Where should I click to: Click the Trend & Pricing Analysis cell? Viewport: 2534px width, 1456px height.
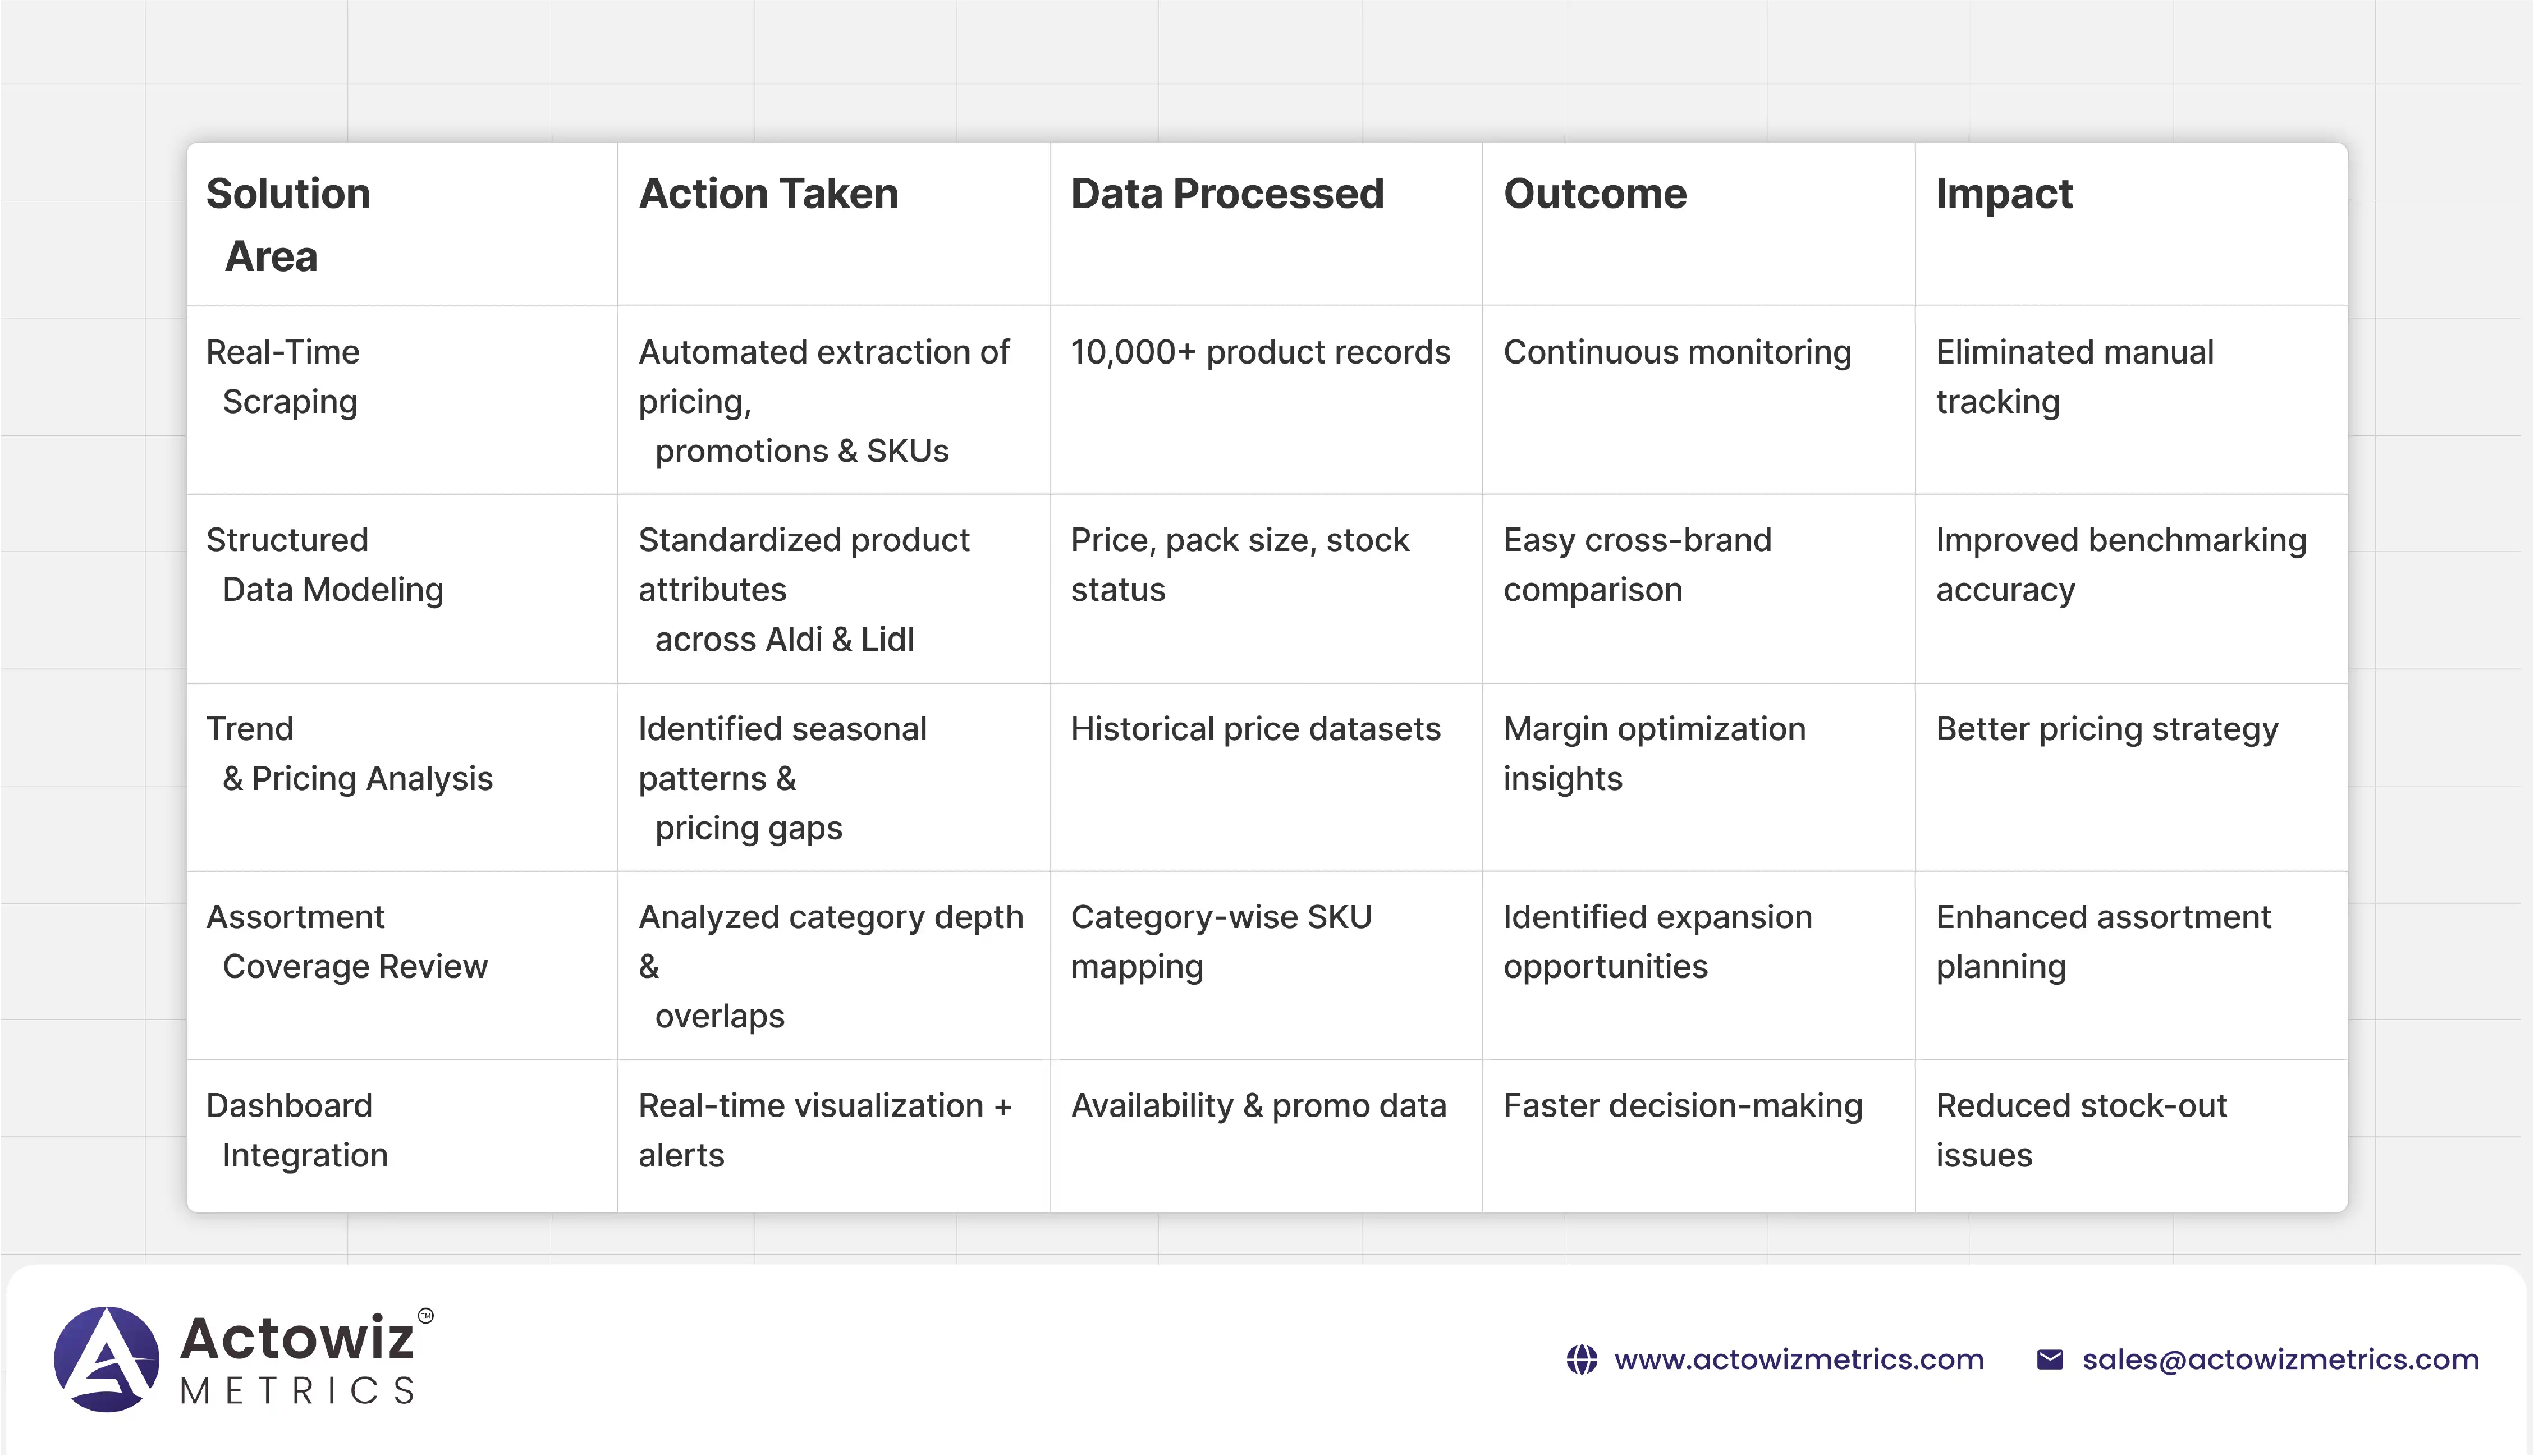349,754
